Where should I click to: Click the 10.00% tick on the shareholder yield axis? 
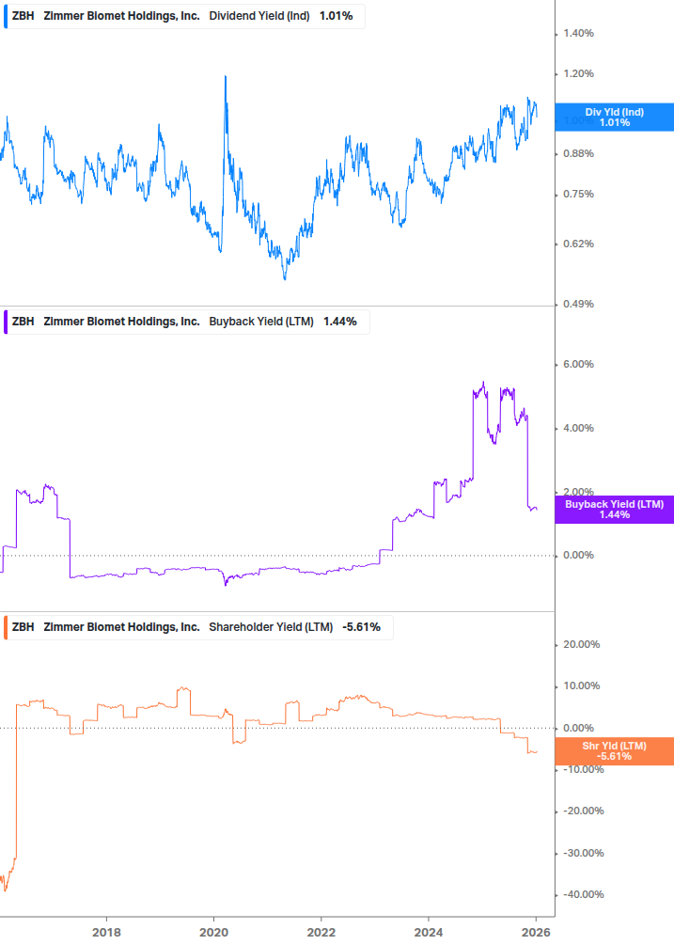point(581,685)
